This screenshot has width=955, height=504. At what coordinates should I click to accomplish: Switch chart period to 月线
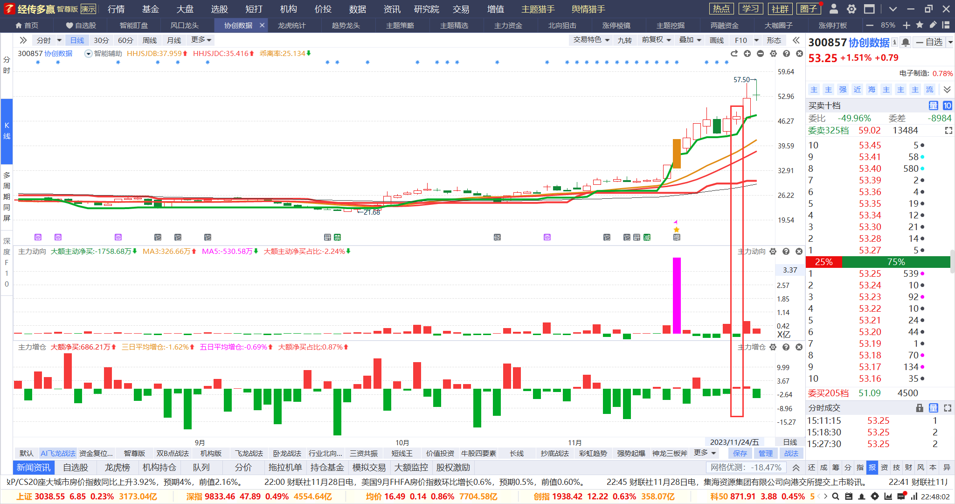point(174,41)
